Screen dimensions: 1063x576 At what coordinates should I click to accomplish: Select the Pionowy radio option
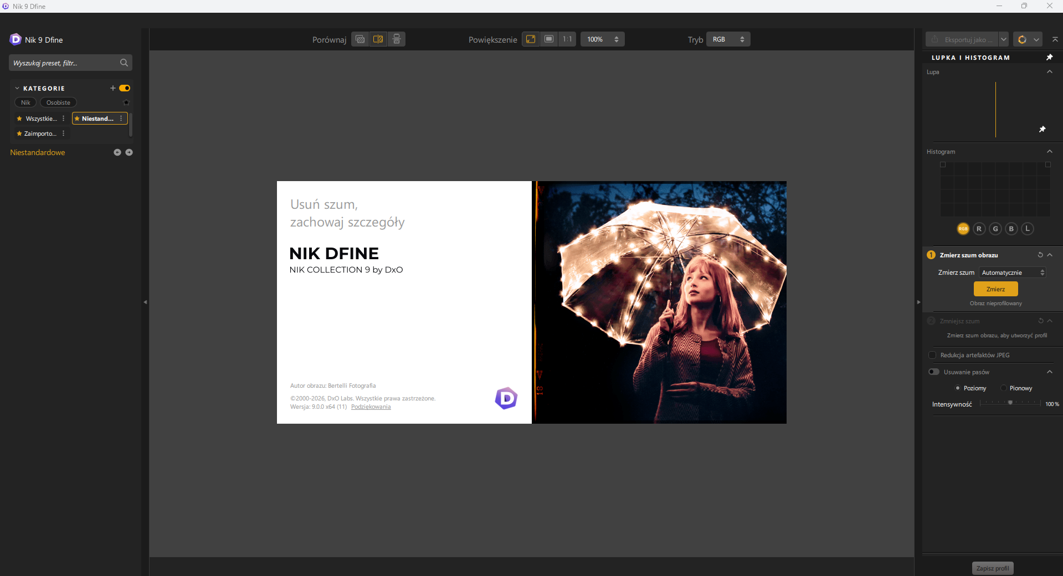tap(1004, 388)
